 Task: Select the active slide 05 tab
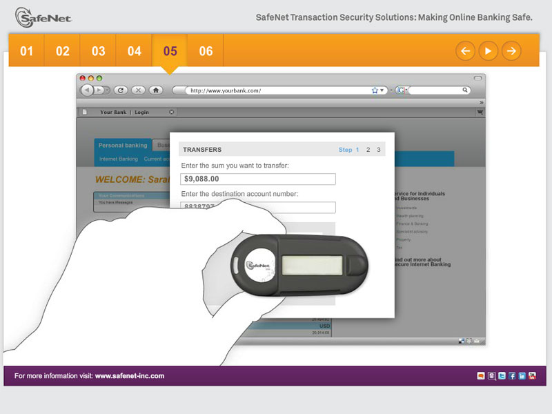click(x=170, y=50)
